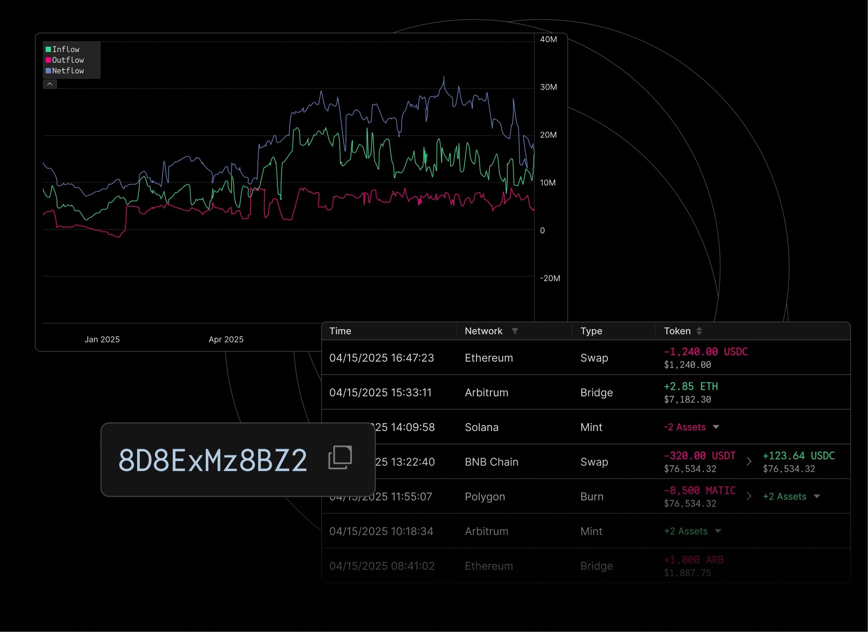The image size is (868, 632).
Task: Click -1,240.00 USDC token amount
Action: [706, 352]
